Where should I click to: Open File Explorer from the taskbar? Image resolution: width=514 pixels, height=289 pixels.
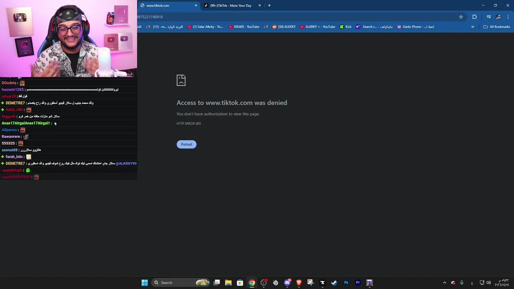point(228,283)
